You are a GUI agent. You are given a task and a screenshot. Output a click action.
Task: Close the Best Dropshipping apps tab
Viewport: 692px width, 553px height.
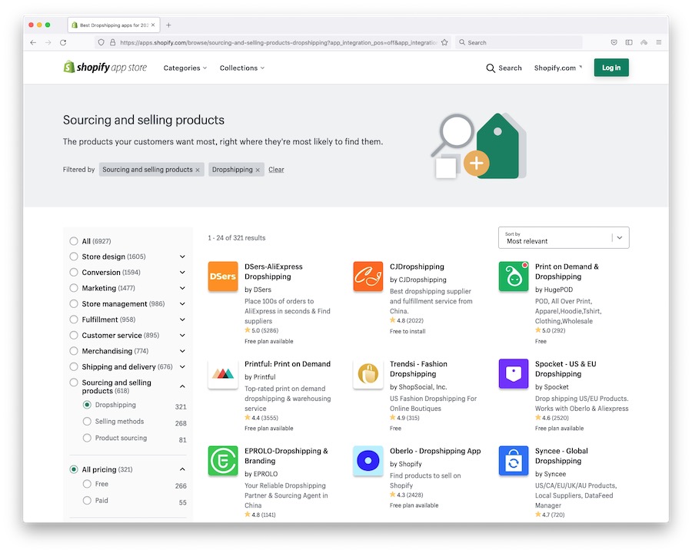pos(153,25)
